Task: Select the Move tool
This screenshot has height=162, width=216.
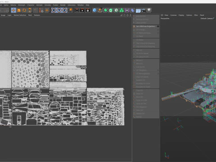Action: pos(13,10)
